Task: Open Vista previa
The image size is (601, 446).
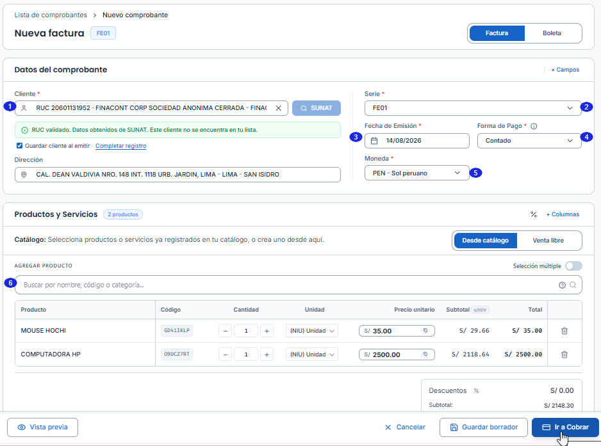Action: 42,427
